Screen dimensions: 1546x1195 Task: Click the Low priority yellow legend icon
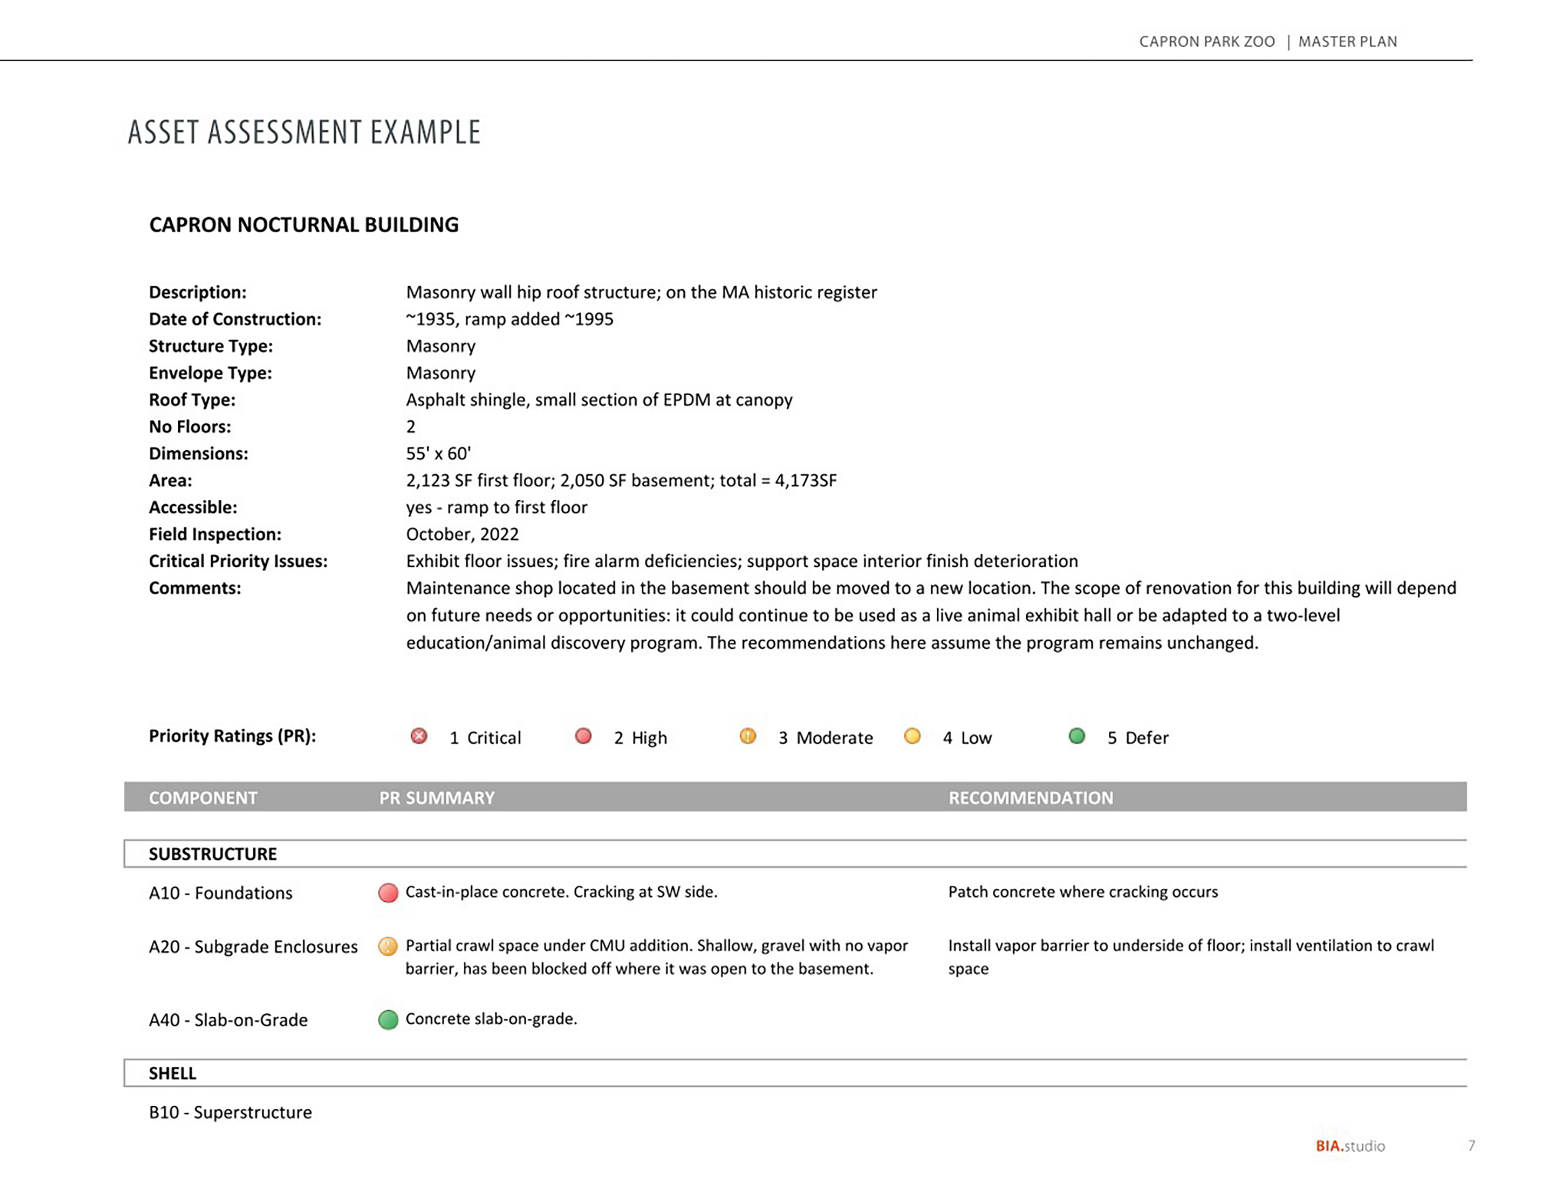(x=913, y=736)
